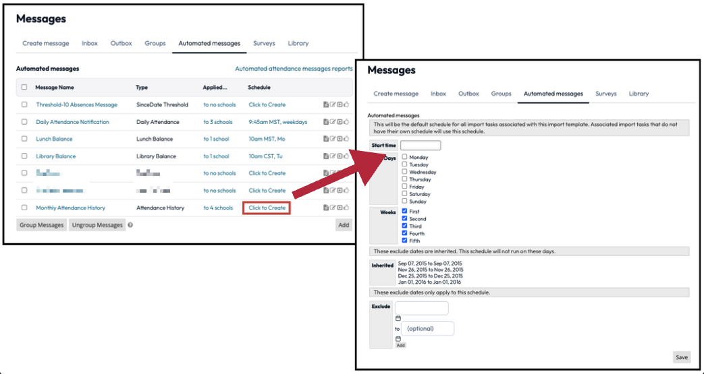Uncheck the Fifth week checkbox
The image size is (704, 374).
[x=404, y=241]
